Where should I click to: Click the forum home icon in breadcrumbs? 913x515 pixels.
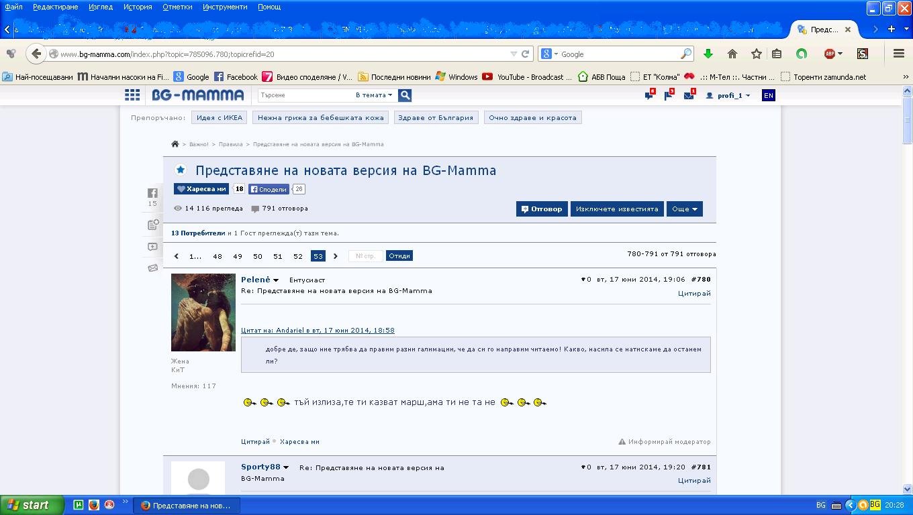coord(175,144)
